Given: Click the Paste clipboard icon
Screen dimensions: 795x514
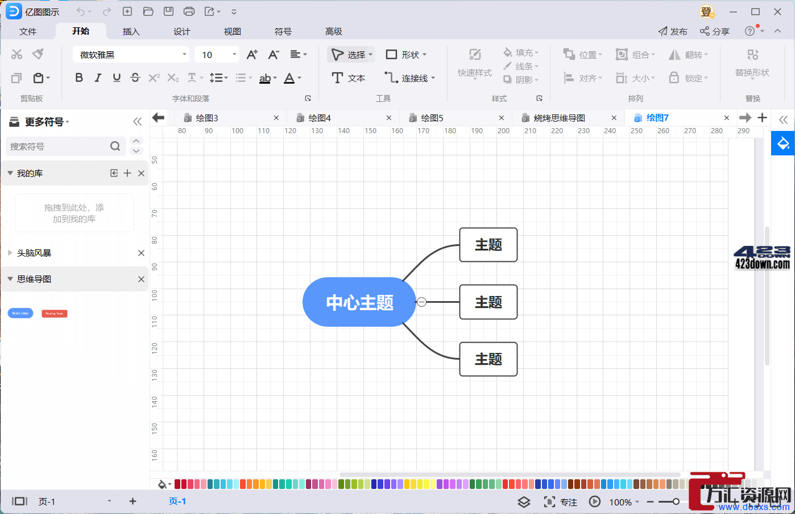Looking at the screenshot, I should point(38,78).
